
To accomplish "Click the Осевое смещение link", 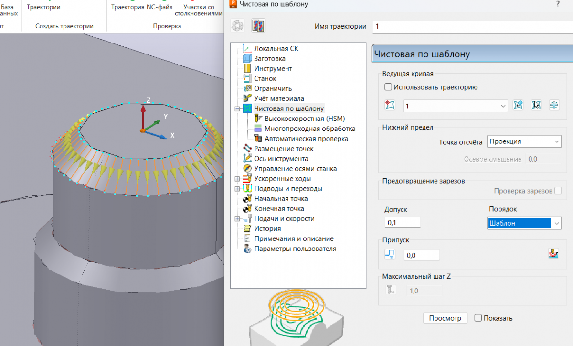I will pyautogui.click(x=492, y=159).
